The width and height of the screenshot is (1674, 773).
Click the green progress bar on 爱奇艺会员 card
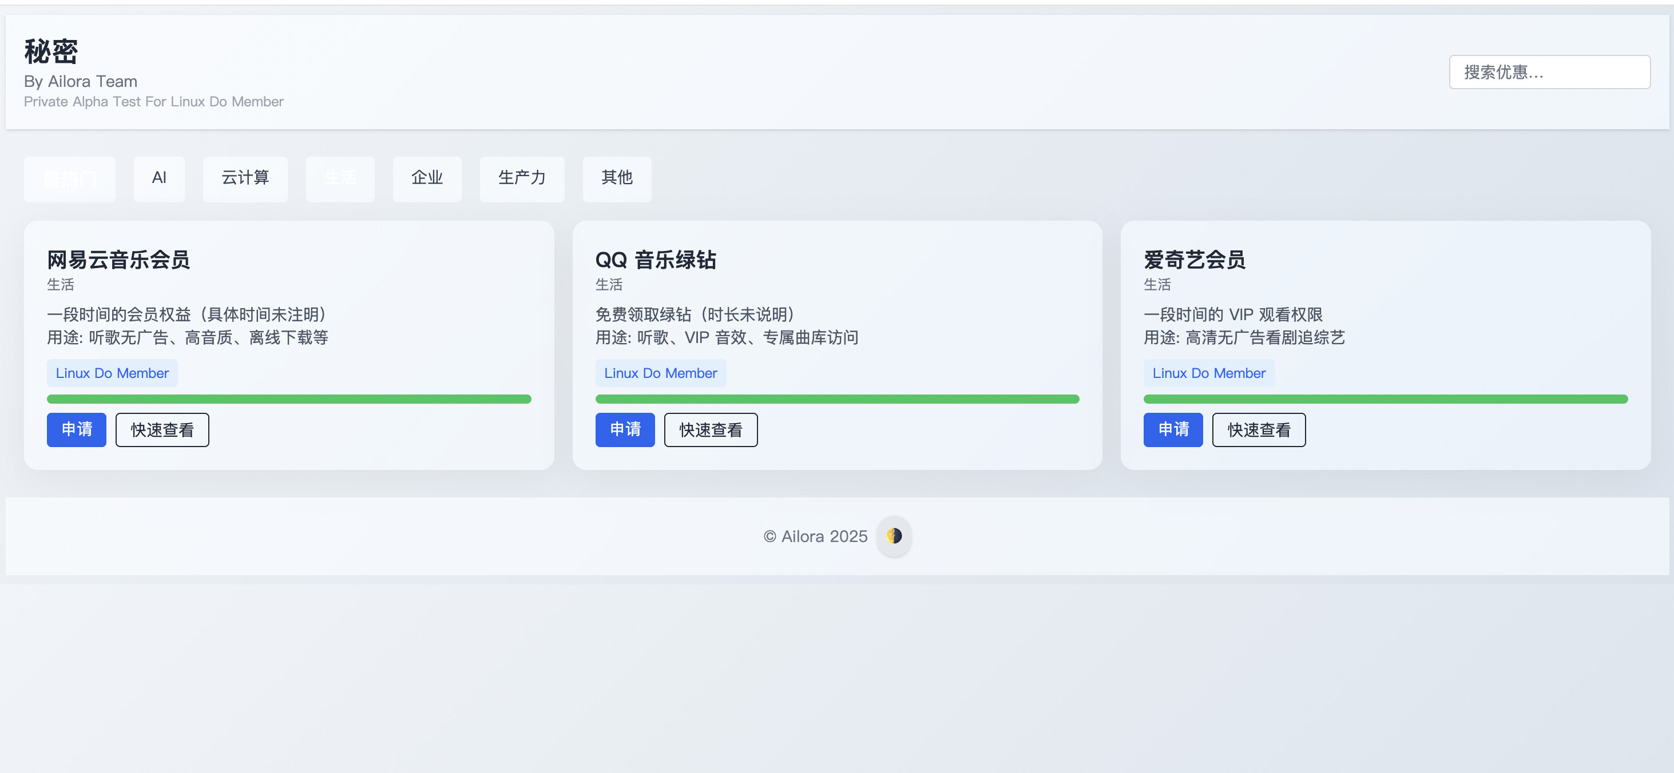coord(1386,399)
